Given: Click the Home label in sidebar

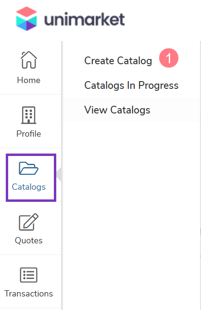Looking at the screenshot, I should pyautogui.click(x=29, y=80).
